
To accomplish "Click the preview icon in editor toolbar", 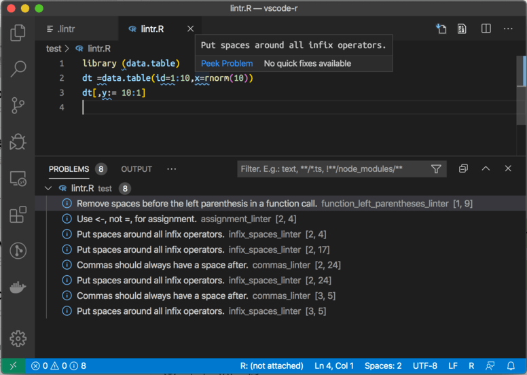I will [462, 29].
